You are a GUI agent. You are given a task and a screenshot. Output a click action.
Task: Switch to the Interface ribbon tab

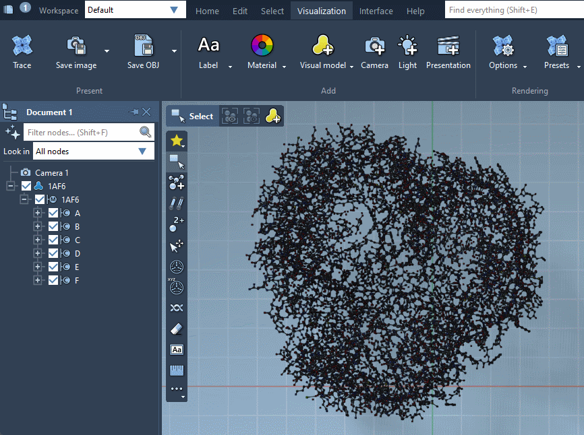(376, 11)
